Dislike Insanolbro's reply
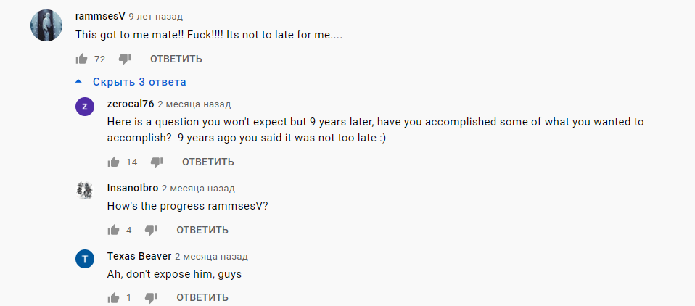 point(151,230)
